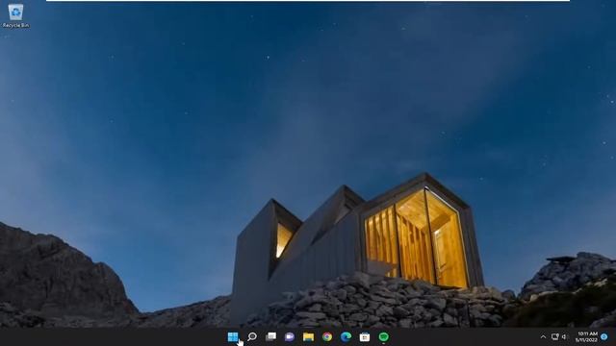The image size is (616, 346).
Task: Open File Explorer from the taskbar
Action: [308, 336]
